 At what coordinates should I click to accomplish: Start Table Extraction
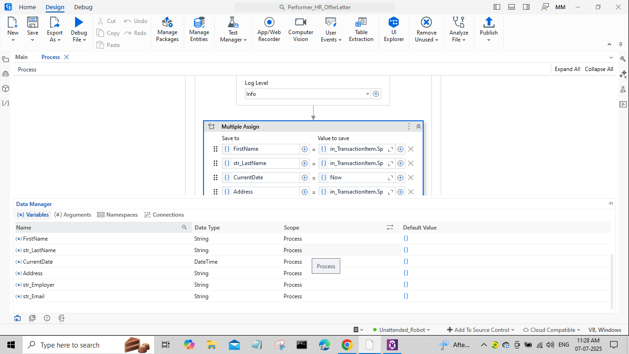coord(361,29)
